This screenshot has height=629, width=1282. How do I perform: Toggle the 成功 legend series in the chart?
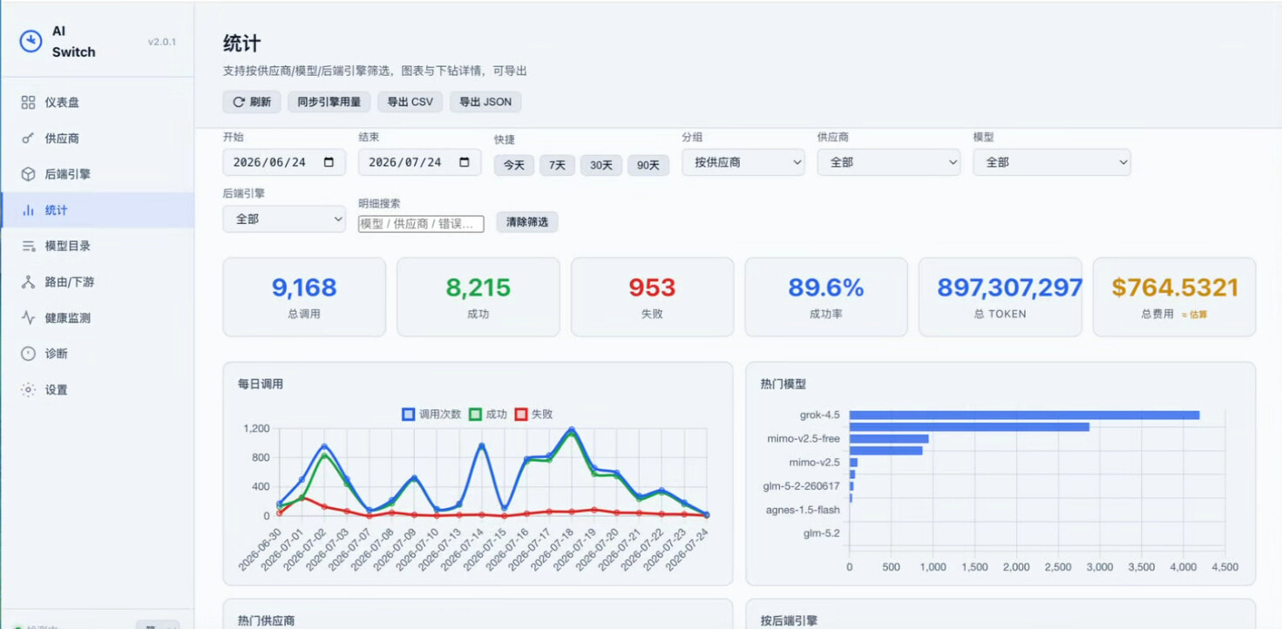pos(489,414)
